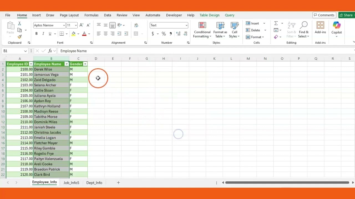Screen dimensions: 355x199
Task: Expand the Name Box dropdown arrow
Action: pos(25,51)
